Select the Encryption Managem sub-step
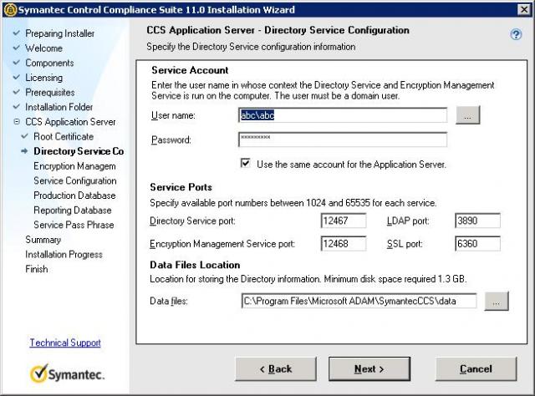535x396 pixels. point(74,165)
